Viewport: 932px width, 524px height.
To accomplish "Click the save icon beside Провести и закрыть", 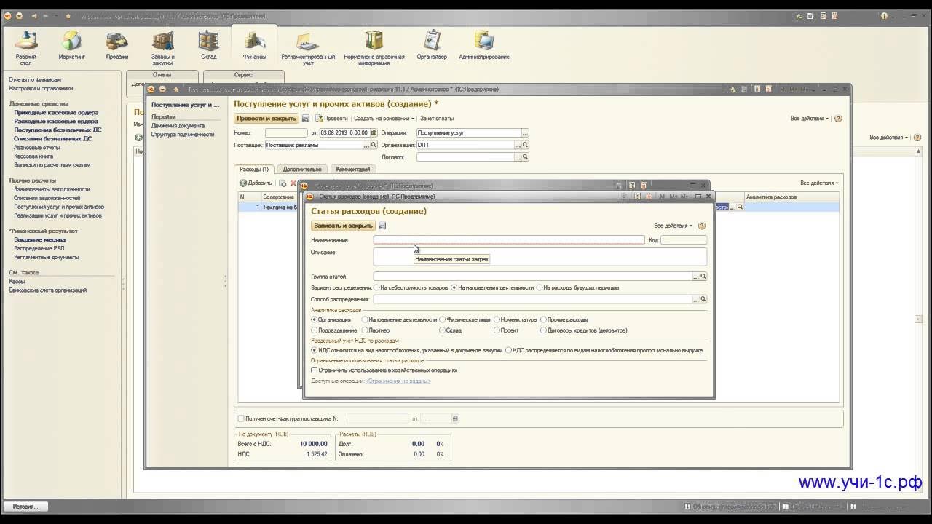I will [306, 118].
